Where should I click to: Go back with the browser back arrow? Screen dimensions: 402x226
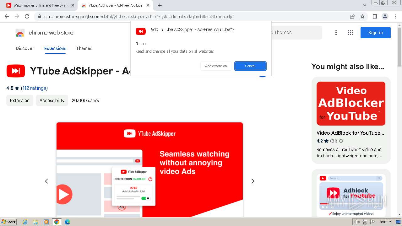point(7,16)
